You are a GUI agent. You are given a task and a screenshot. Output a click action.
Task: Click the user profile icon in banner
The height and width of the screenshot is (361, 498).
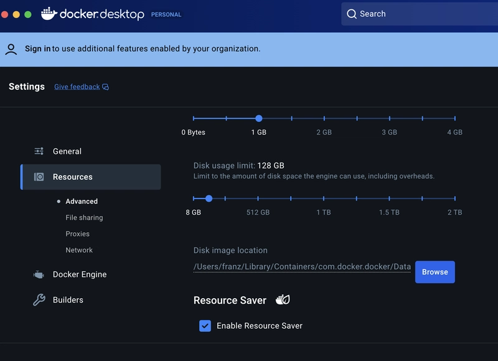point(11,50)
